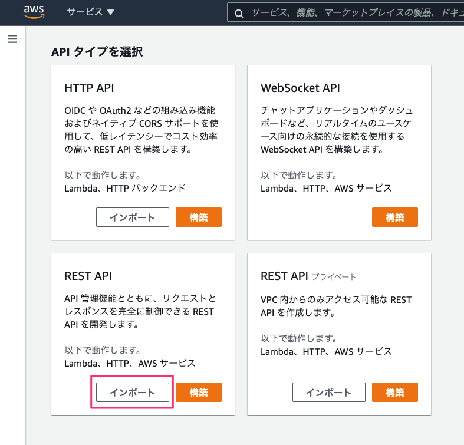The image size is (464, 445).
Task: Click the チャットアプリケーション description in WebSocket card
Action: [x=337, y=130]
